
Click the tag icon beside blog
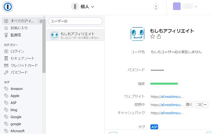pos(6,110)
